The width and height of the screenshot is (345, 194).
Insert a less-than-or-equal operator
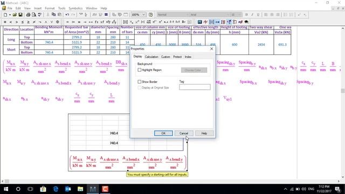coord(23,22)
